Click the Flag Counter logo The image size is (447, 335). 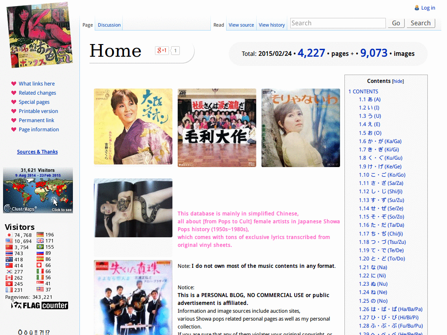[40, 305]
